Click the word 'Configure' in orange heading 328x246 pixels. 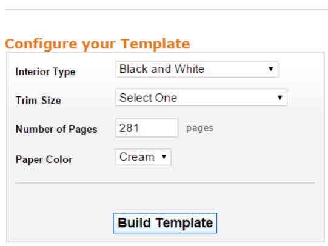(x=41, y=44)
